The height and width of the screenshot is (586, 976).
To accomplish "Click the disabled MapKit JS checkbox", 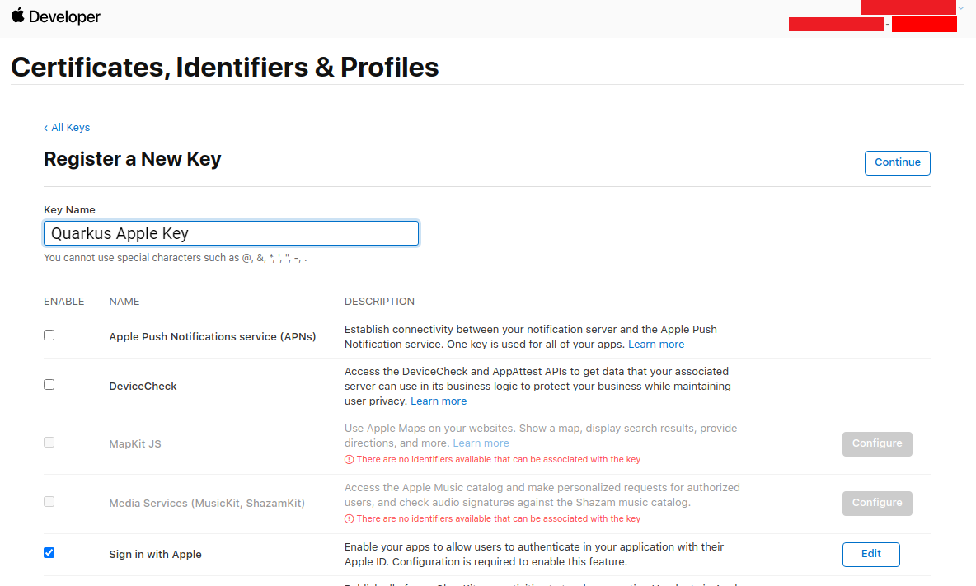I will coord(49,443).
